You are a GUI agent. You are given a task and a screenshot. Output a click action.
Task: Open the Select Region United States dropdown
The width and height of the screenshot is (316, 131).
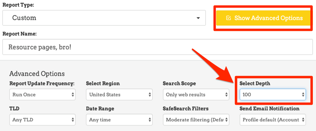pyautogui.click(x=119, y=95)
